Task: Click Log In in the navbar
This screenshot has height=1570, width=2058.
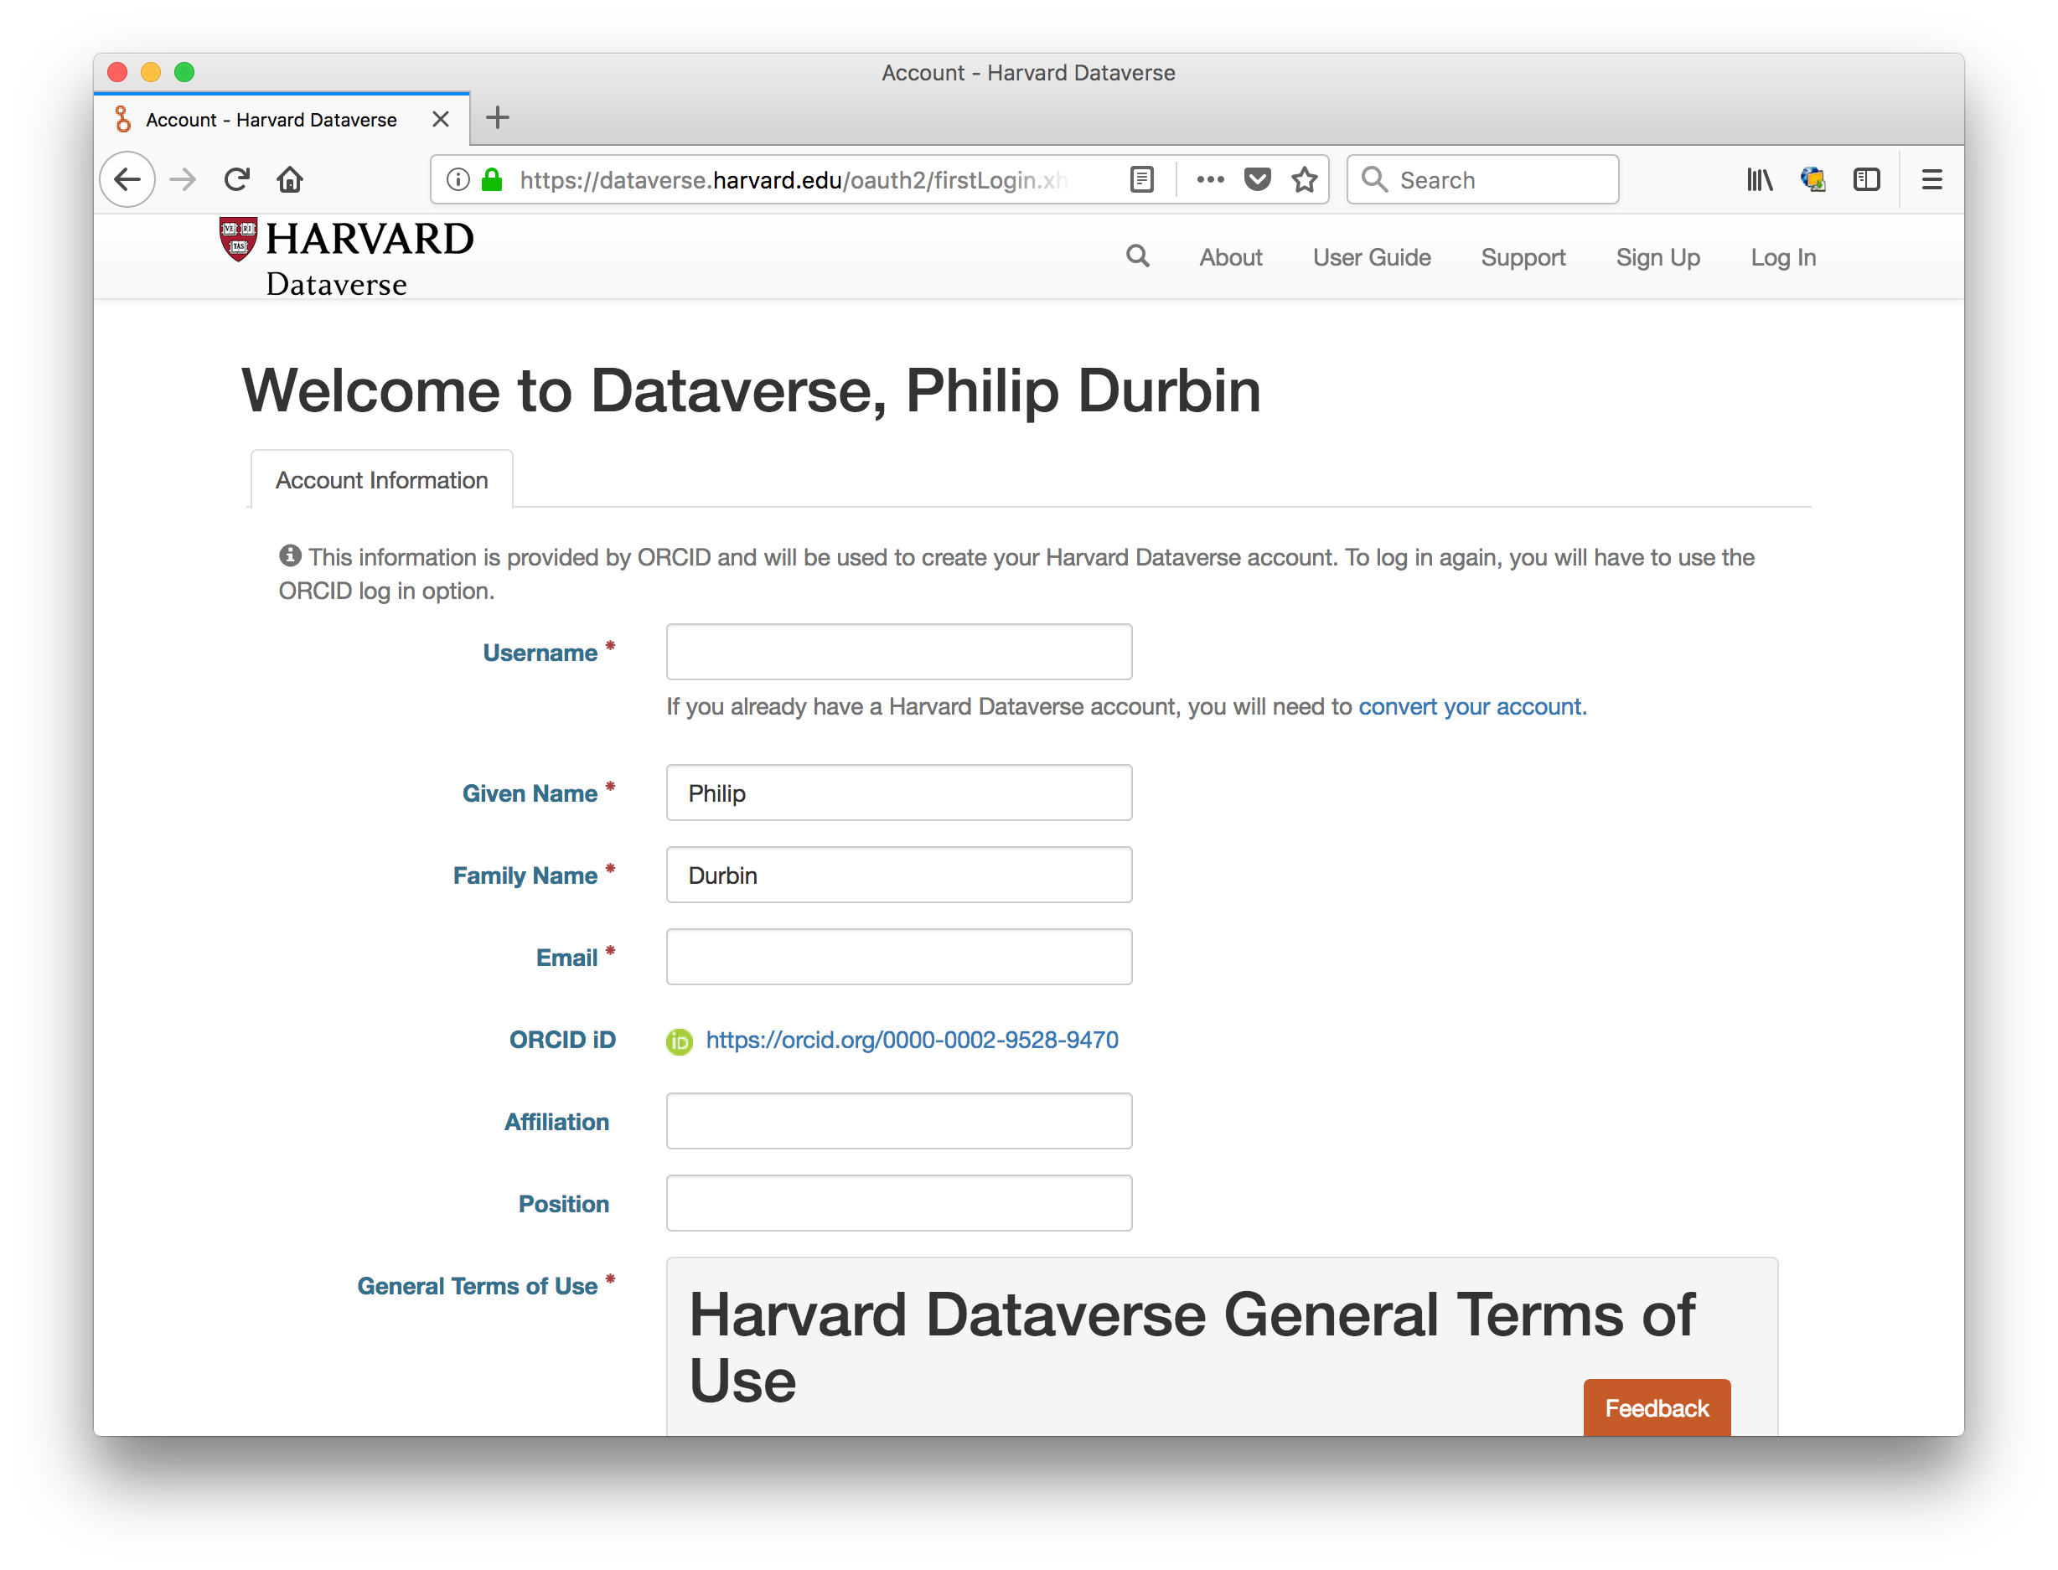Action: click(1783, 257)
